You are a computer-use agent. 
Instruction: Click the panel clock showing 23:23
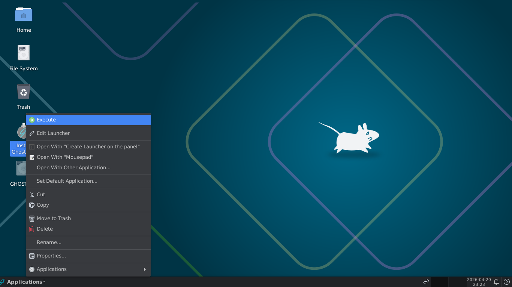pos(479,282)
